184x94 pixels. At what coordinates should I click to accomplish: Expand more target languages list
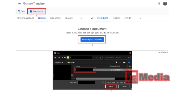[140, 18]
